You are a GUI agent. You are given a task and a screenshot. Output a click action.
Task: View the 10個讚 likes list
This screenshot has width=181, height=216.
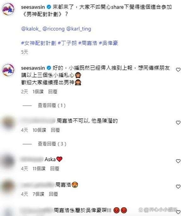(39, 130)
